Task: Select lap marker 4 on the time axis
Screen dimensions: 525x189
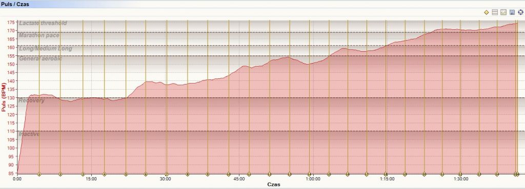Action: (x=104, y=174)
